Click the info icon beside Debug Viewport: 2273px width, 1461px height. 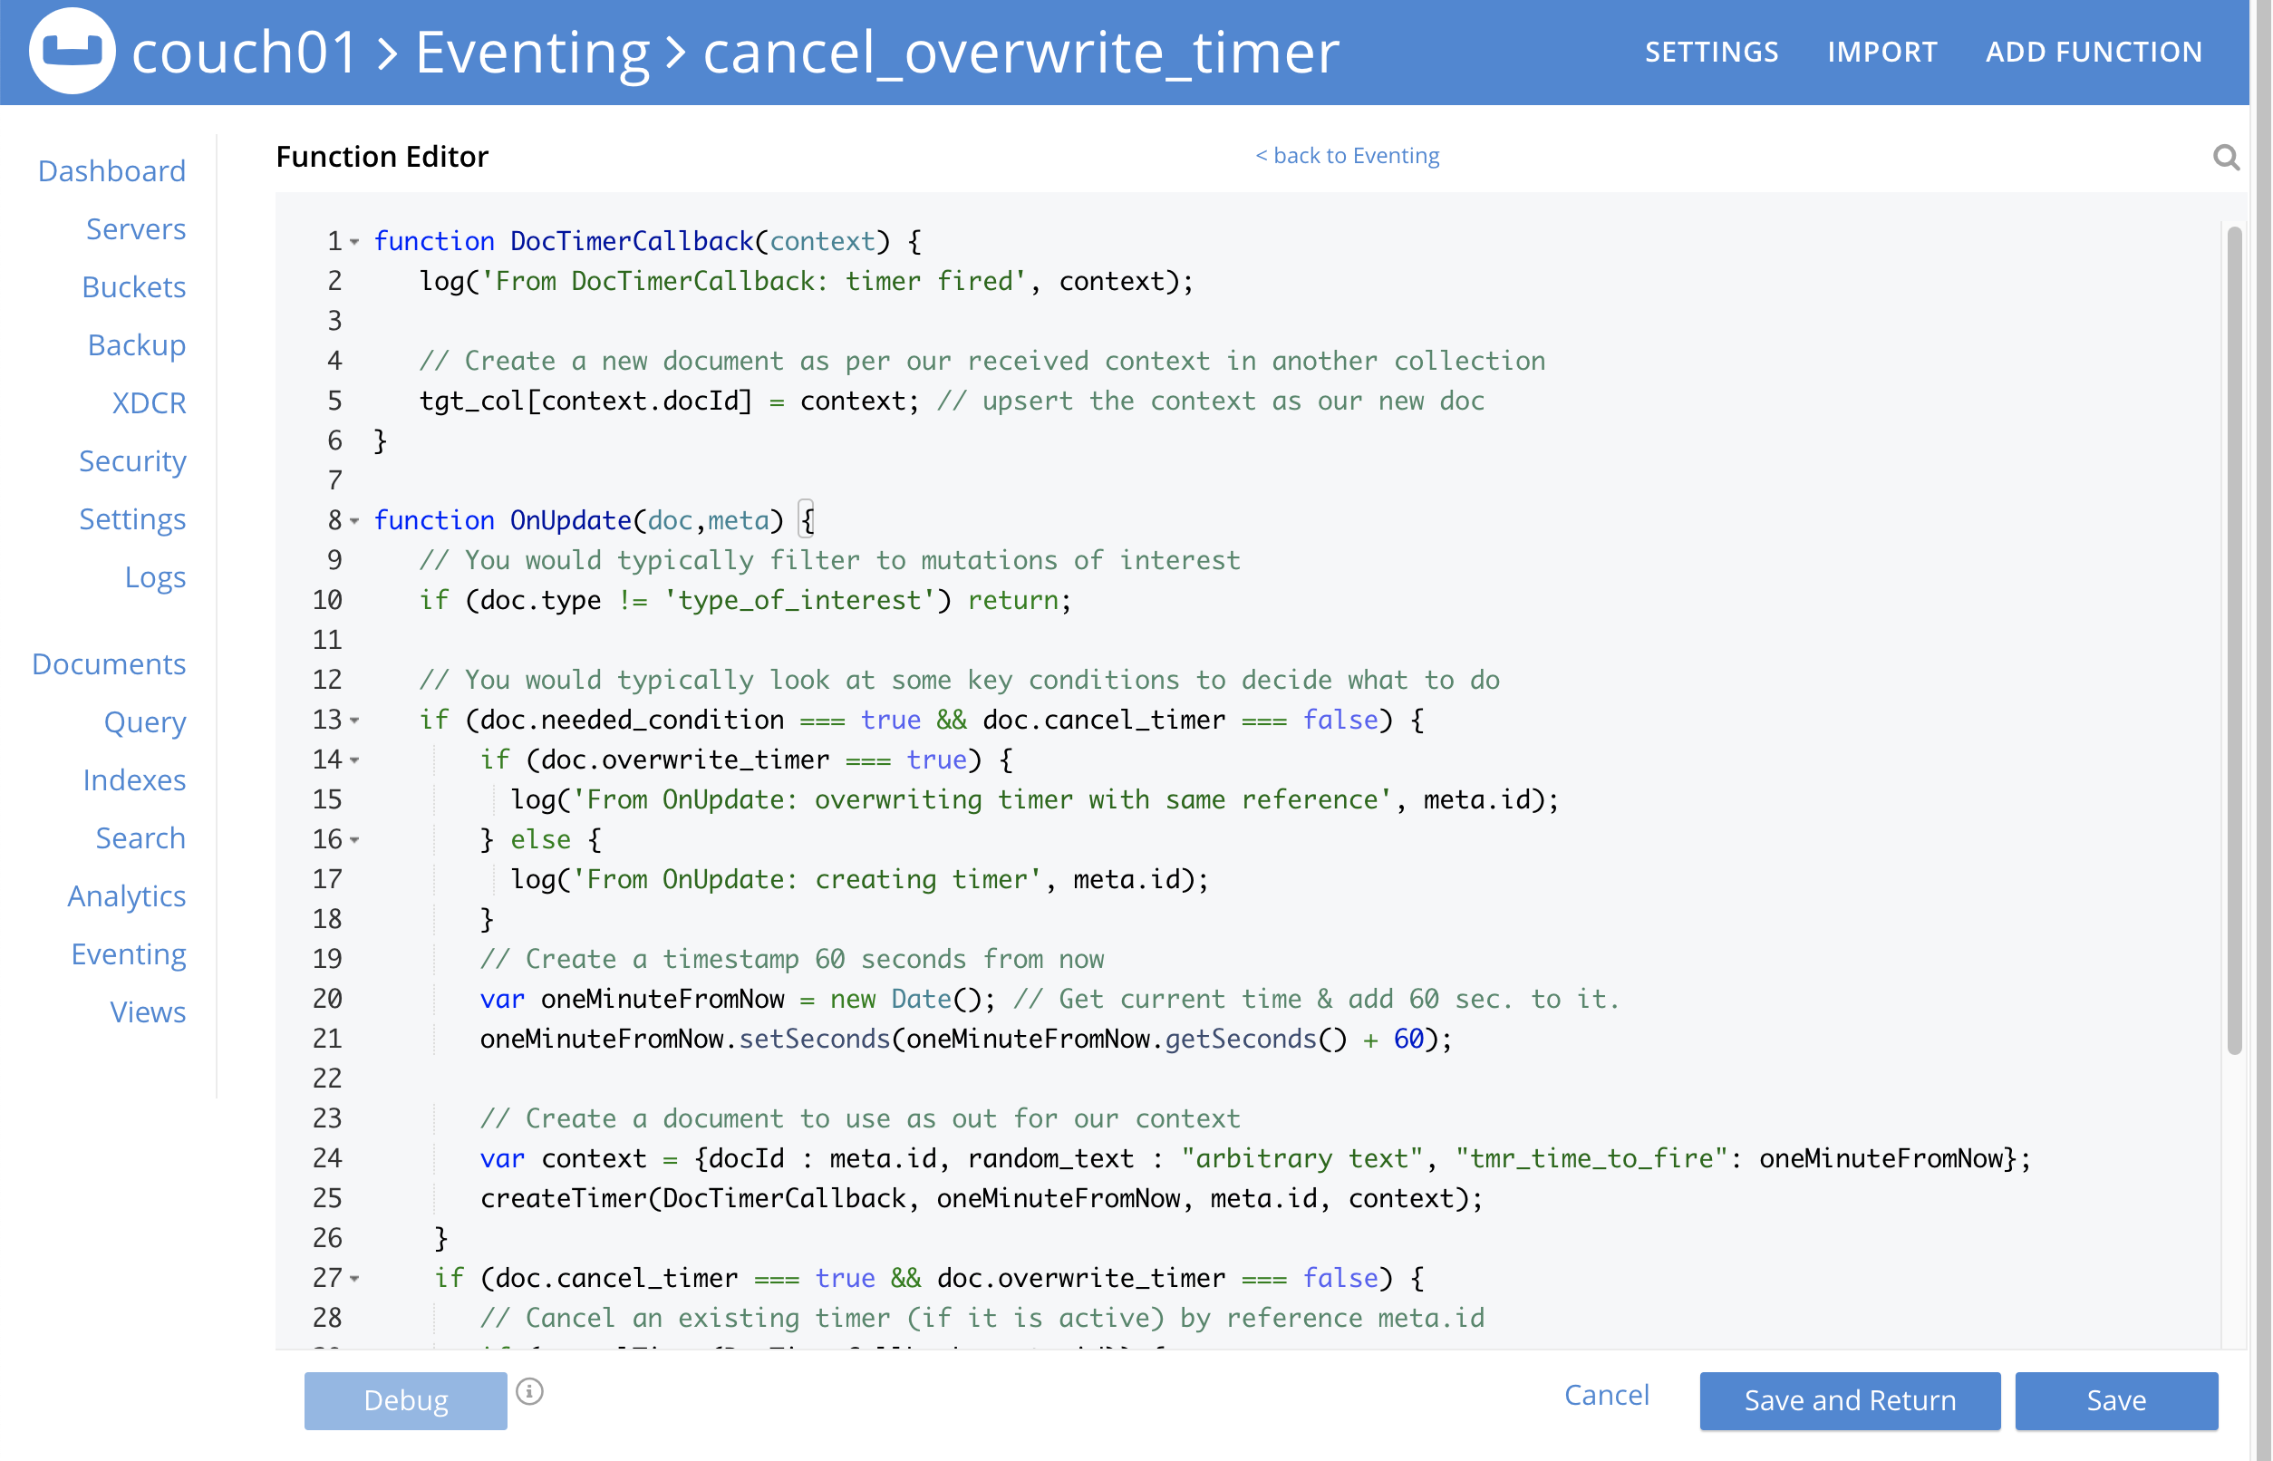tap(529, 1391)
